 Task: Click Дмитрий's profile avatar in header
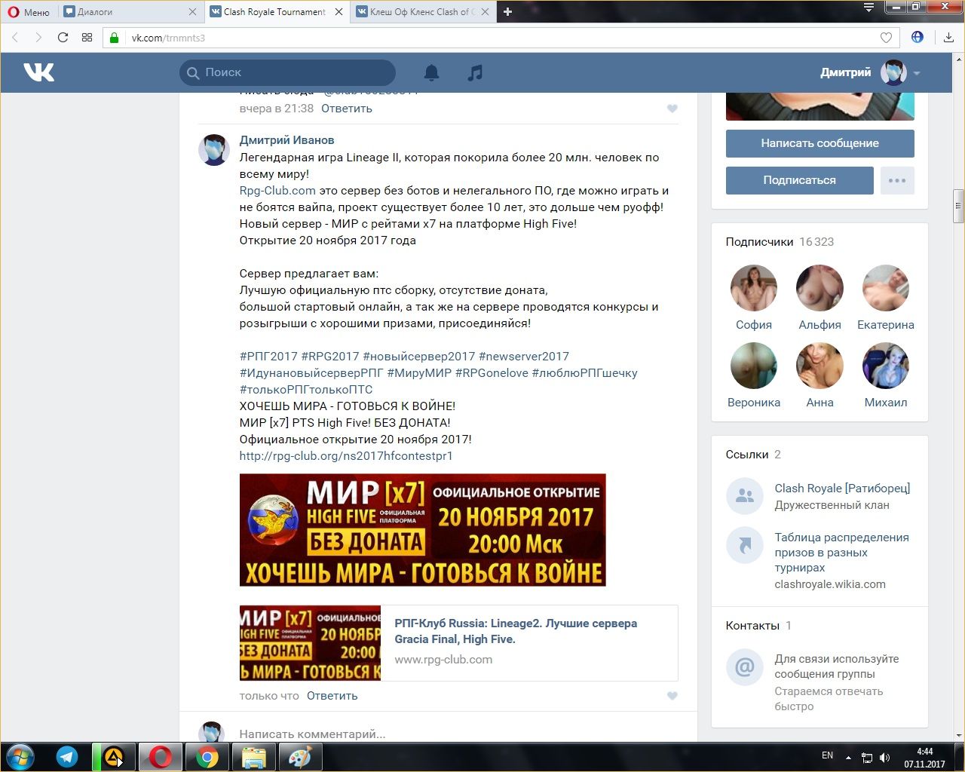click(894, 72)
